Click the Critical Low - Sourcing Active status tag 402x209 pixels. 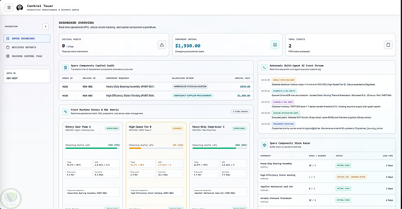pos(351,177)
